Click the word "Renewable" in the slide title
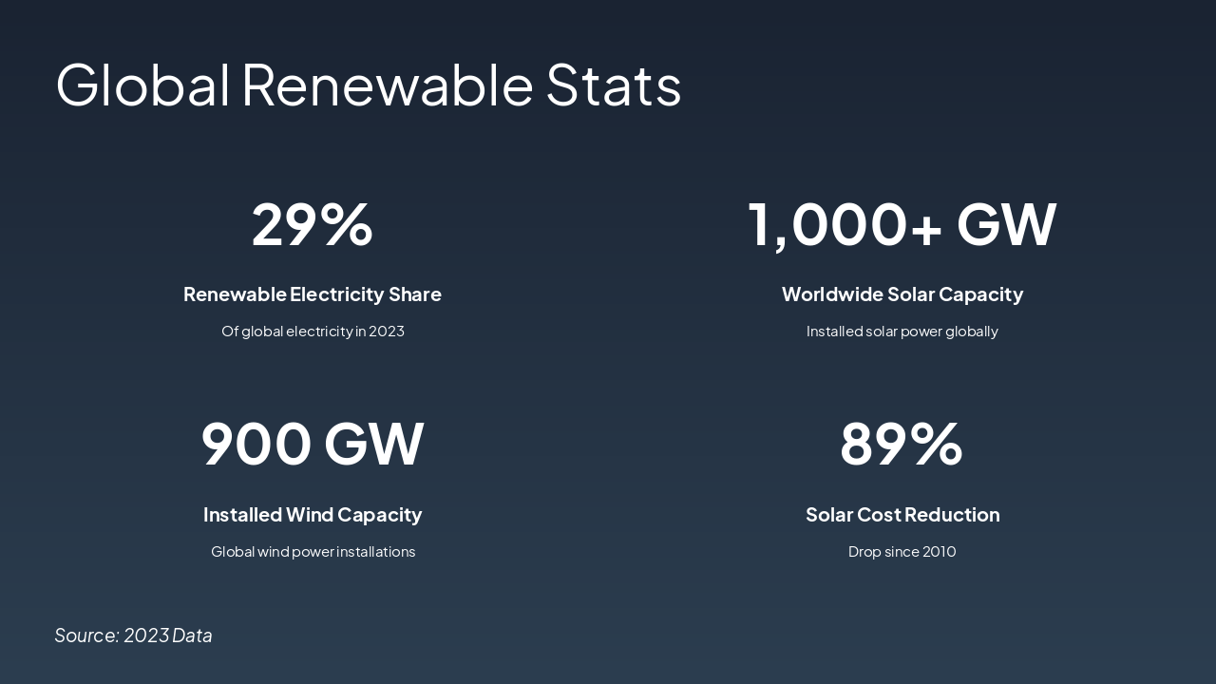 click(388, 85)
